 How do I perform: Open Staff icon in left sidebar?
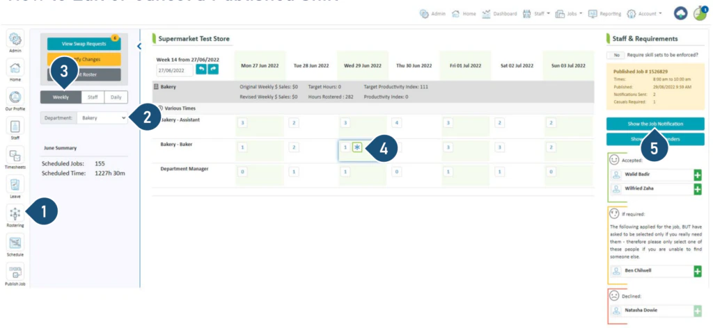15,126
